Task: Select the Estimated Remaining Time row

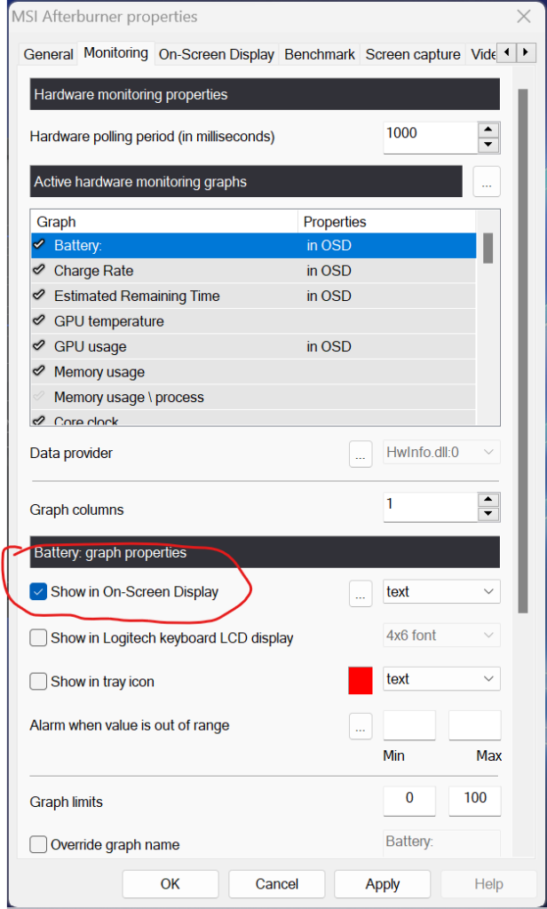Action: click(x=253, y=296)
